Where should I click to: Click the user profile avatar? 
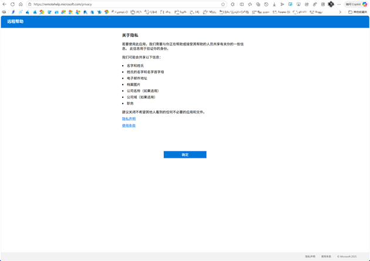[331, 4]
